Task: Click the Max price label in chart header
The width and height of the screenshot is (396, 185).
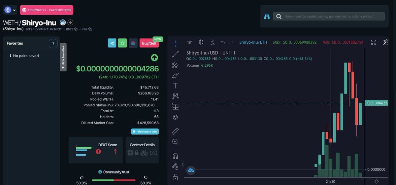Action: click(x=295, y=42)
